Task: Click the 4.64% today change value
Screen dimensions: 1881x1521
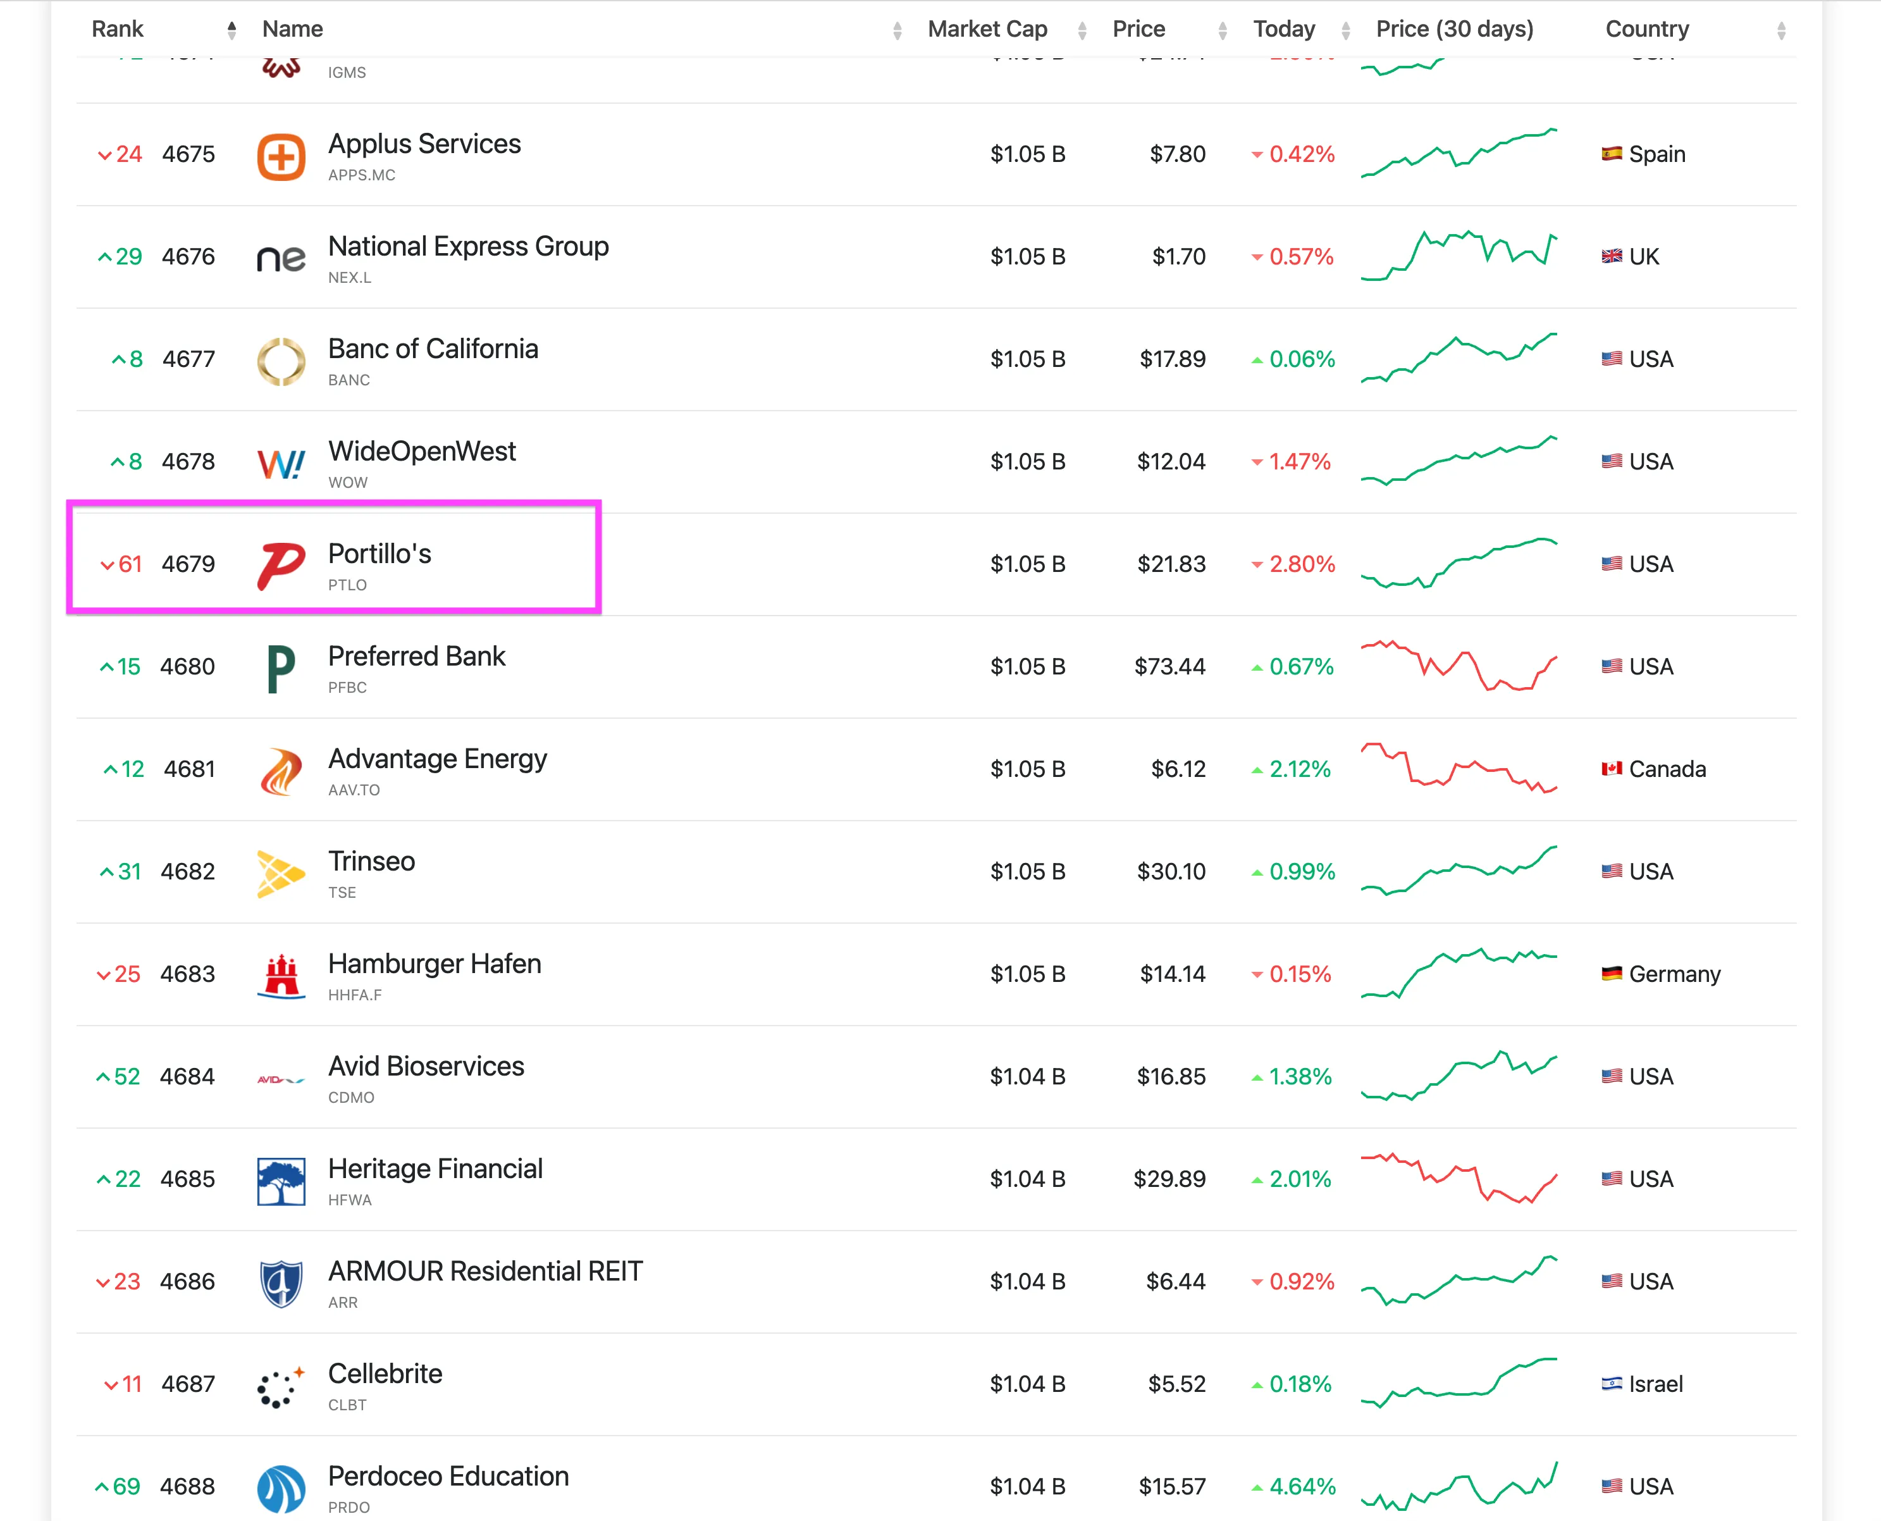Action: tap(1302, 1487)
